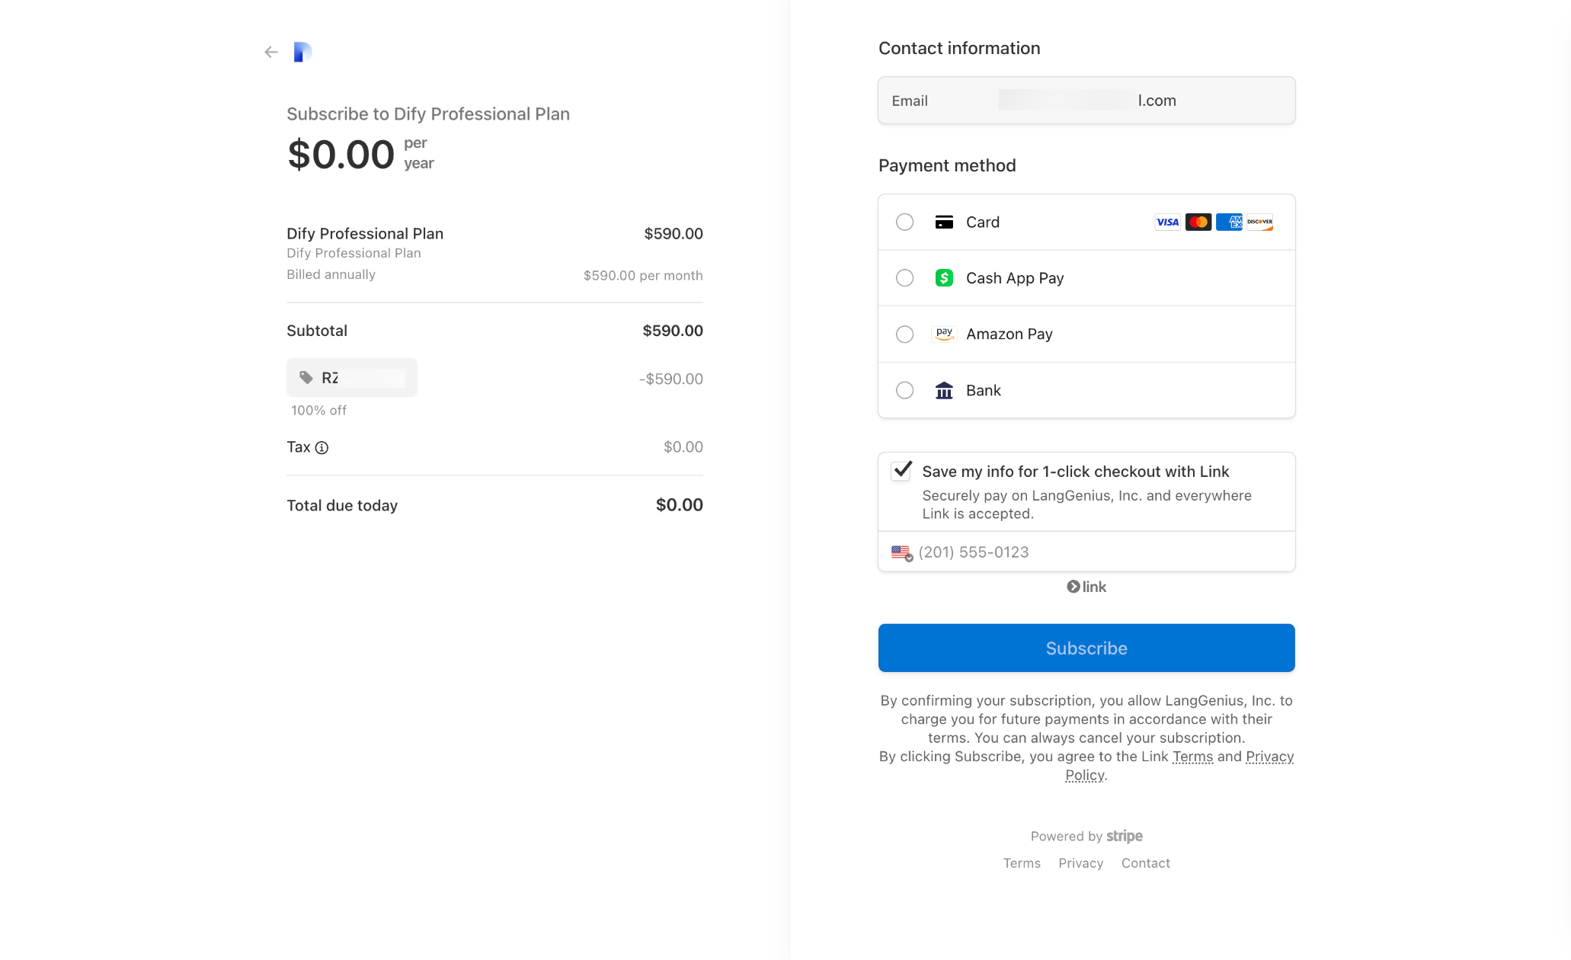The width and height of the screenshot is (1571, 960).
Task: Select the Card radio button
Action: coord(904,222)
